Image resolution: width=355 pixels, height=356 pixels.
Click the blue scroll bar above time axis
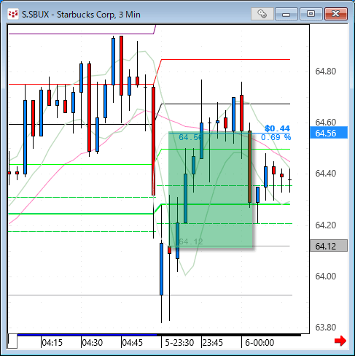[87, 335]
